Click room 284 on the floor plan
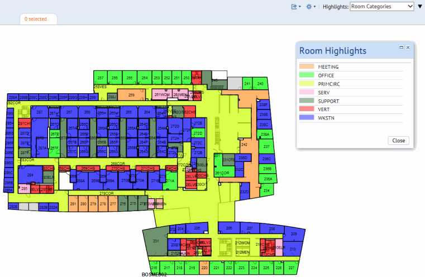 tap(30, 176)
